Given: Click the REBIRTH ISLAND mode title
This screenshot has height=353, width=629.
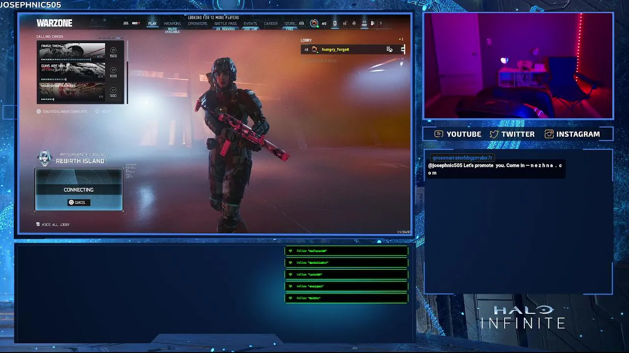Looking at the screenshot, I should coord(80,161).
